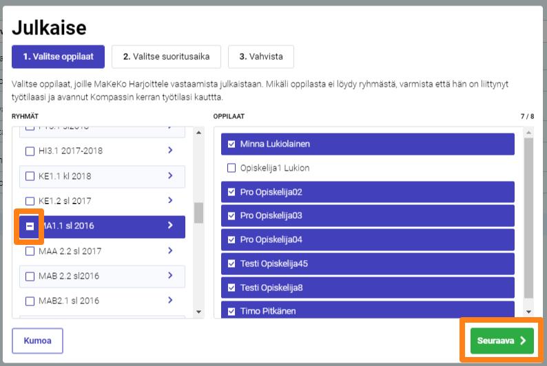Open step 1 Valitse oppilaat tab
This screenshot has width=547, height=366.
pyautogui.click(x=58, y=56)
